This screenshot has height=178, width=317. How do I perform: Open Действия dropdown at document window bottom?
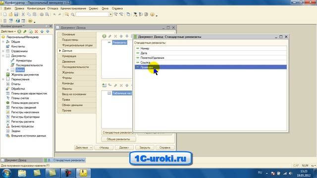84,148
